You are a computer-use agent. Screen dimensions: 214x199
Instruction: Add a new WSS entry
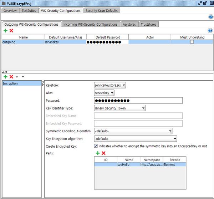(5, 77)
